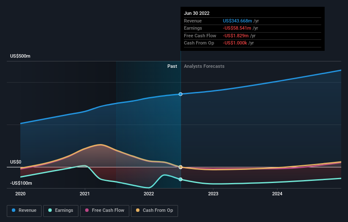Toggle the Earnings legend button
The image size is (348, 222).
pyautogui.click(x=61, y=211)
